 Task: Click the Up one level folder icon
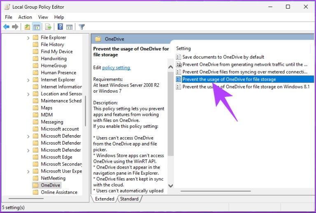point(27,27)
